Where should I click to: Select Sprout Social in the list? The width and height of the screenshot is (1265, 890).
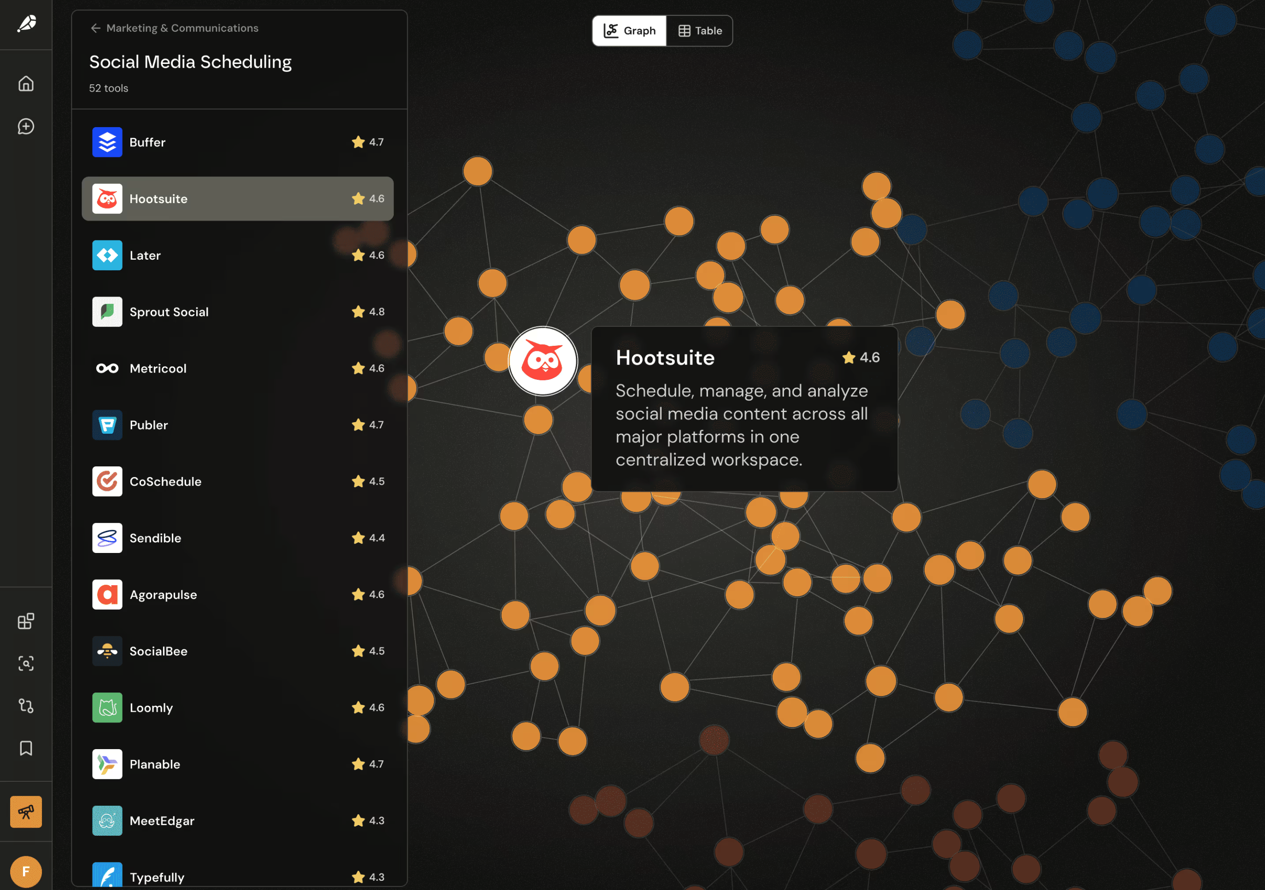point(237,312)
